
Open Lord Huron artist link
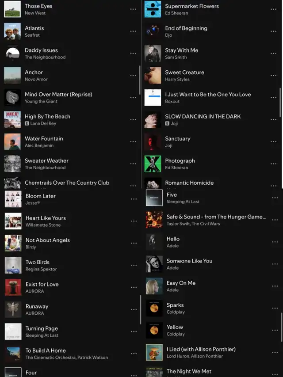pos(176,356)
